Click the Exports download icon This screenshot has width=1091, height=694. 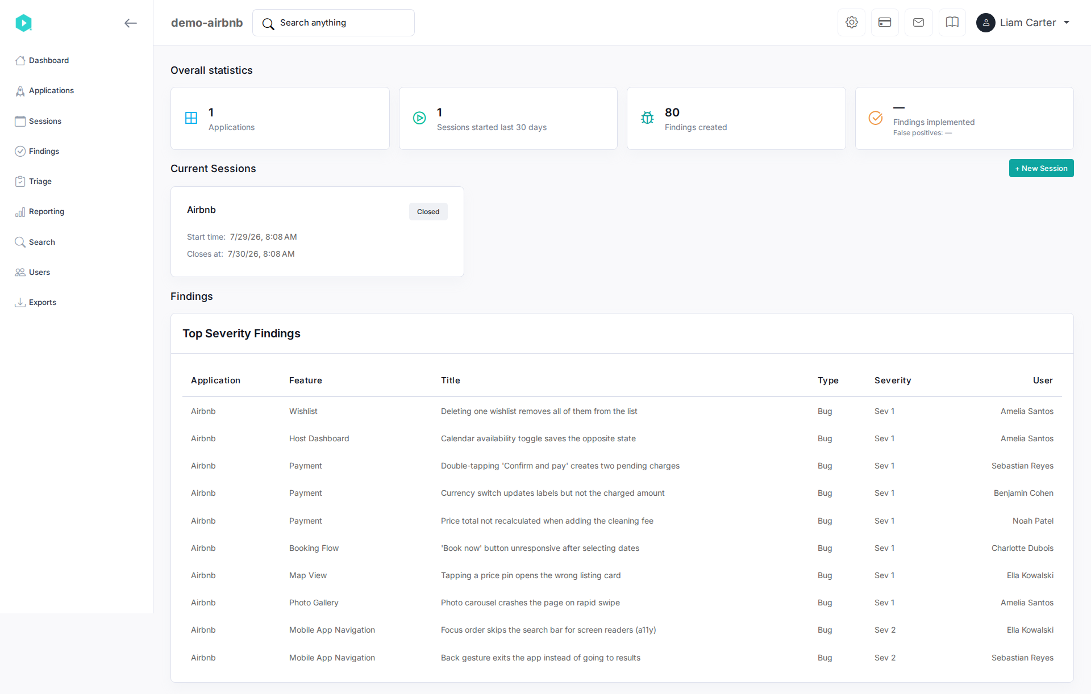click(20, 302)
